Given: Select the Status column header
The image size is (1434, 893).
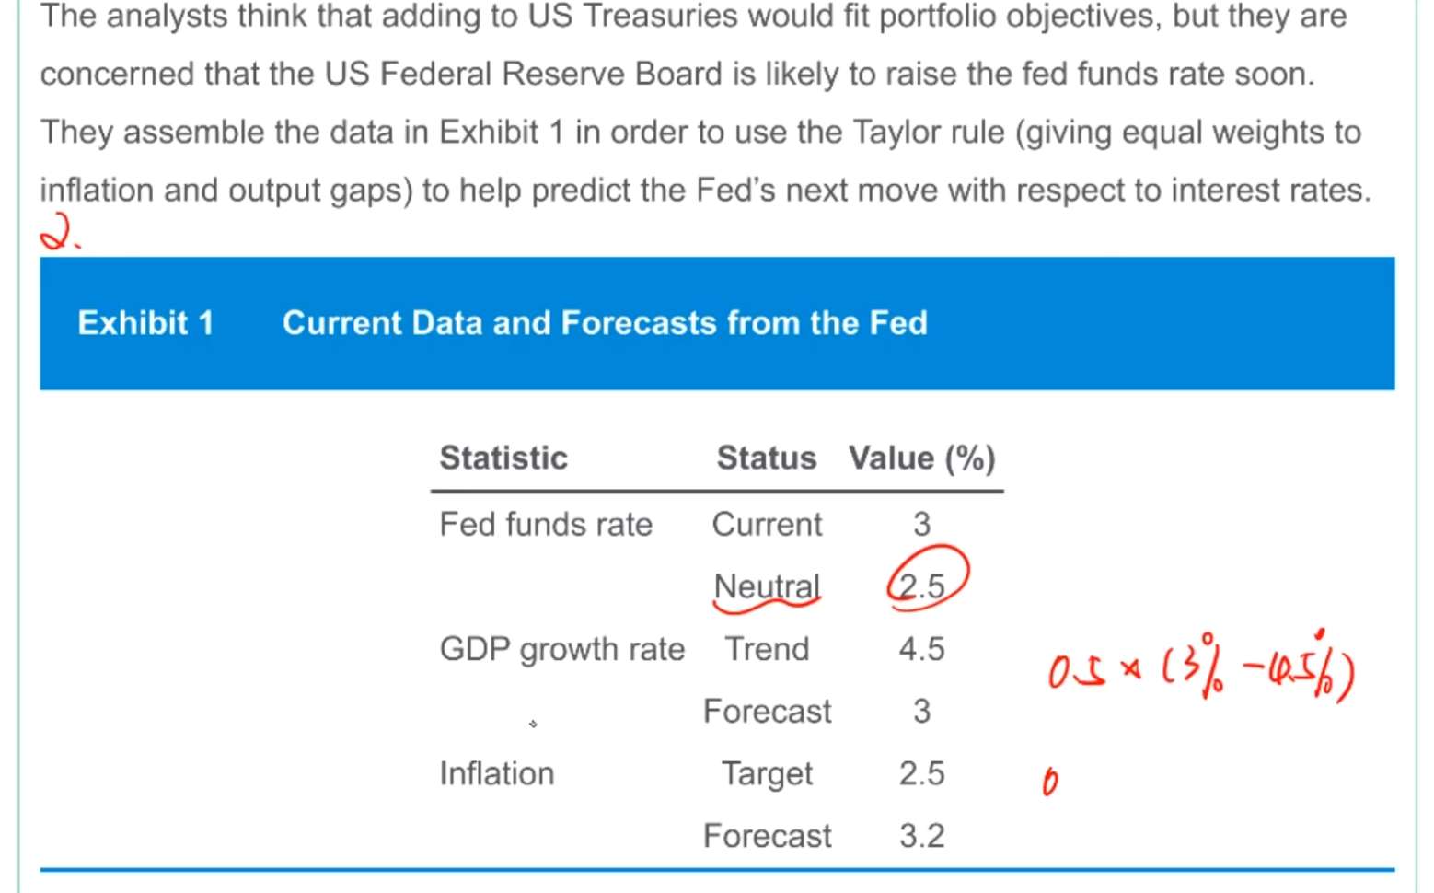Looking at the screenshot, I should [x=766, y=458].
